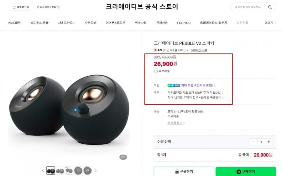
Task: Click the 선물하기 gift button
Action: (184, 172)
